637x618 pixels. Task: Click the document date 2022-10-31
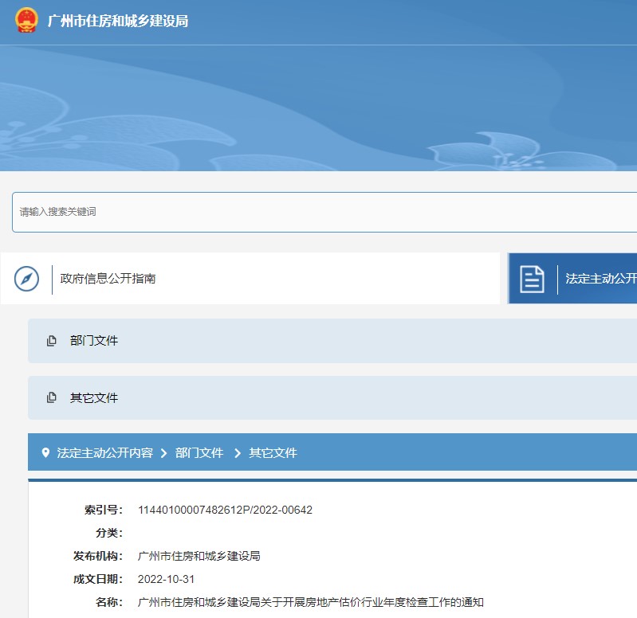(166, 580)
